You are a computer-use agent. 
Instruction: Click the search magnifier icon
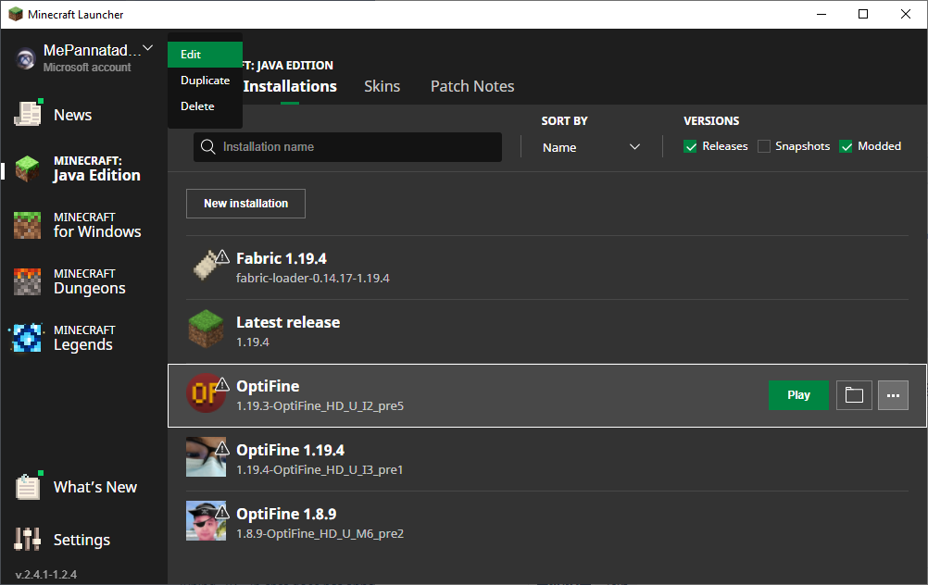pos(207,146)
